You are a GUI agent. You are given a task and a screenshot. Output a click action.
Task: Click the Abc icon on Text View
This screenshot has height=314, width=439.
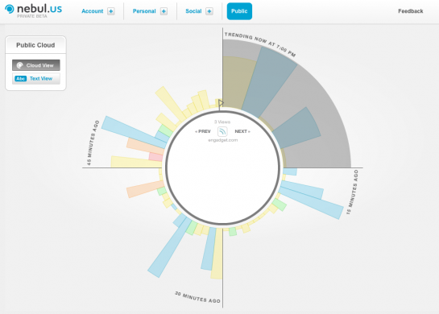(x=20, y=79)
